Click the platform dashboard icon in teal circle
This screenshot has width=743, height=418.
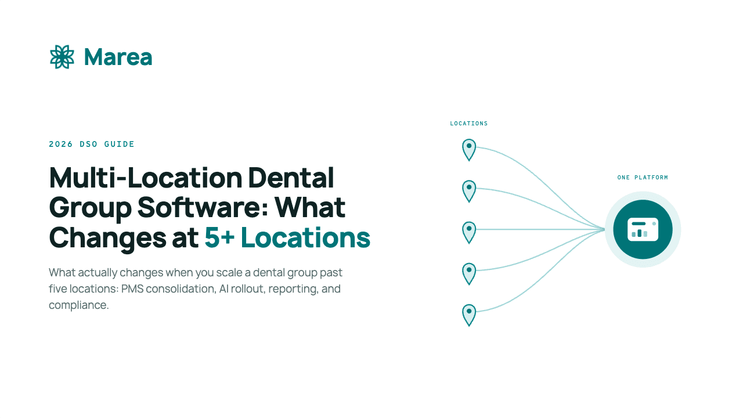click(643, 229)
